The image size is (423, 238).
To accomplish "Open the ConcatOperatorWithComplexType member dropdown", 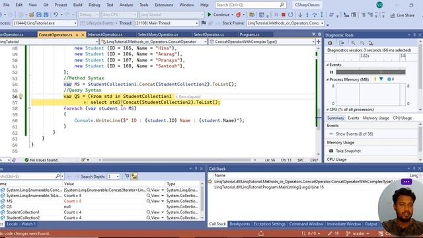I will [x=262, y=42].
